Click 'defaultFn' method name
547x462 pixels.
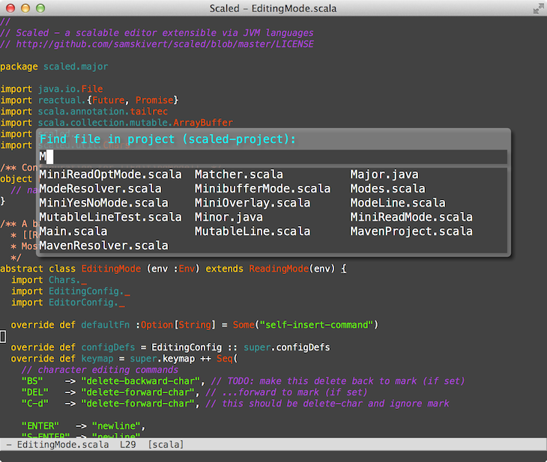pos(106,325)
